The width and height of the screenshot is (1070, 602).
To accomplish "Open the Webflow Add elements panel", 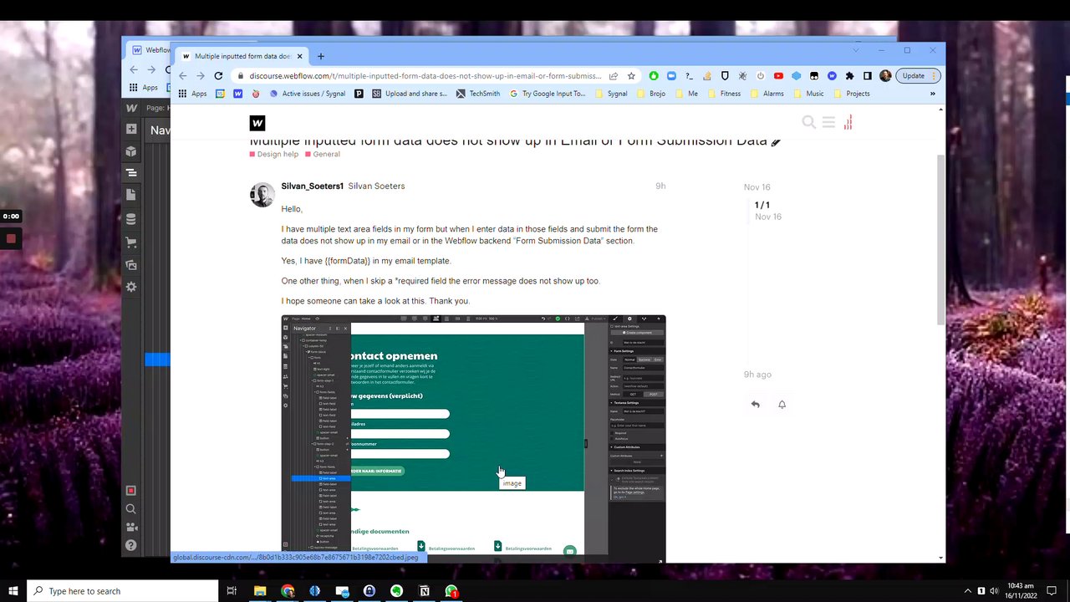I will tap(131, 130).
